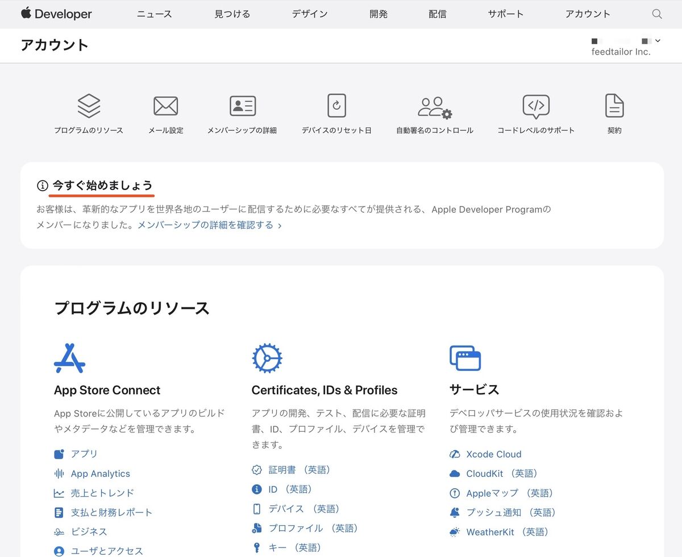Image resolution: width=682 pixels, height=557 pixels.
Task: Open the アカウント nav menu item
Action: [588, 14]
